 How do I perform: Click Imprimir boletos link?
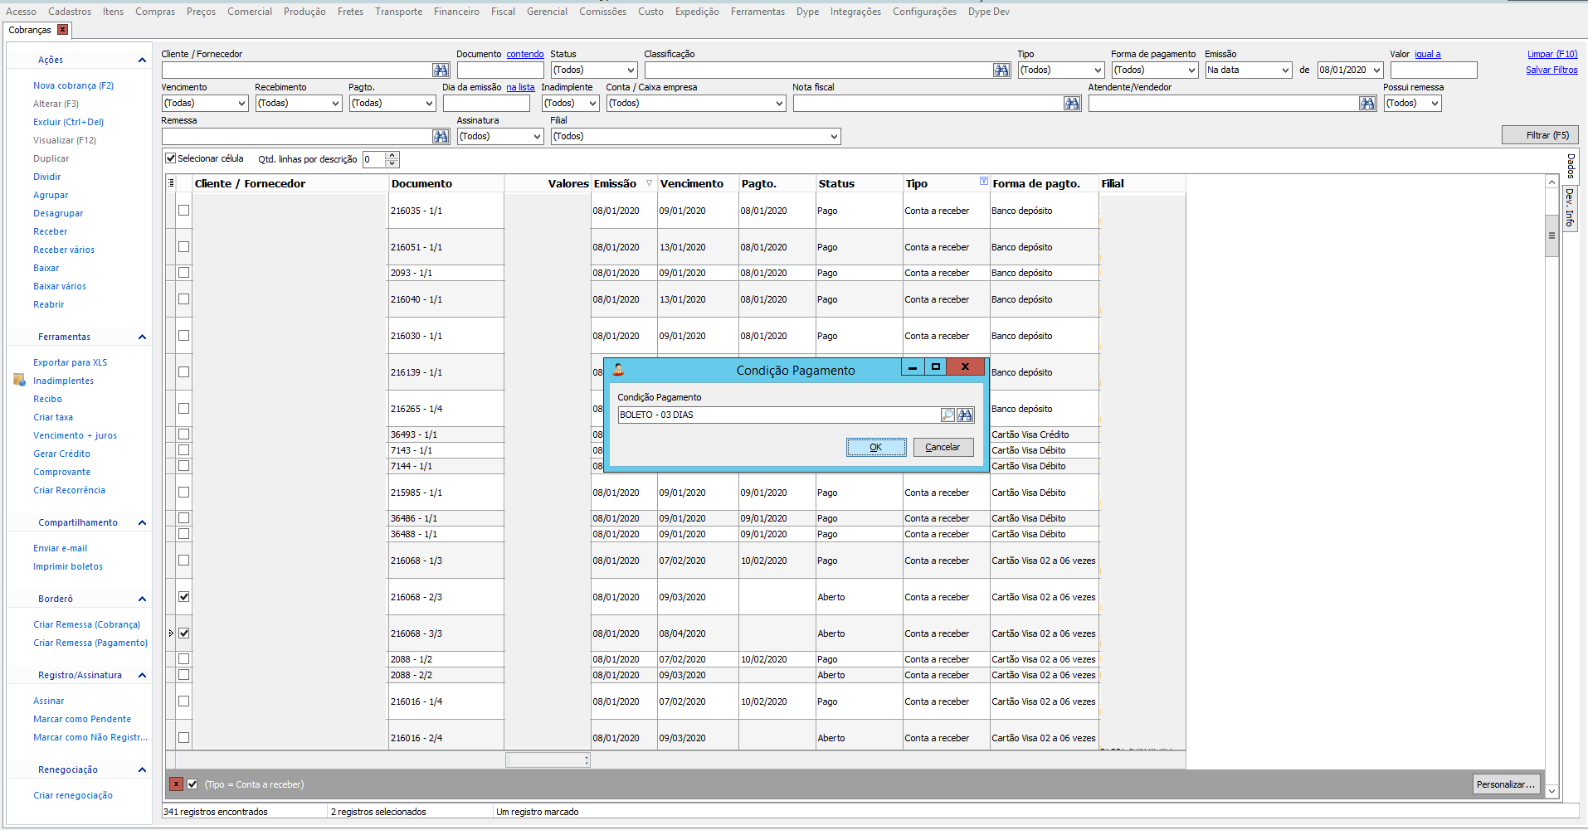click(x=68, y=566)
